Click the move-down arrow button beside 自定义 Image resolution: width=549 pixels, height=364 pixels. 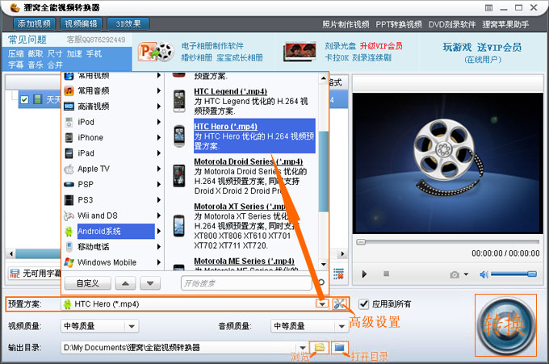[x=150, y=283]
